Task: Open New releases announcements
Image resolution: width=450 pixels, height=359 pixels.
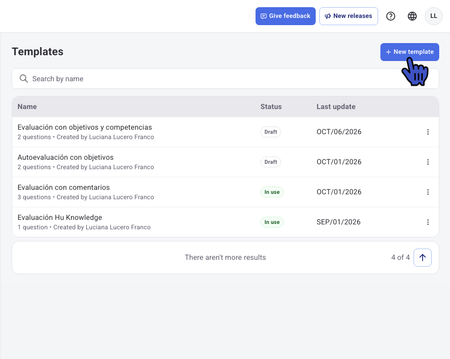Action: tap(349, 16)
